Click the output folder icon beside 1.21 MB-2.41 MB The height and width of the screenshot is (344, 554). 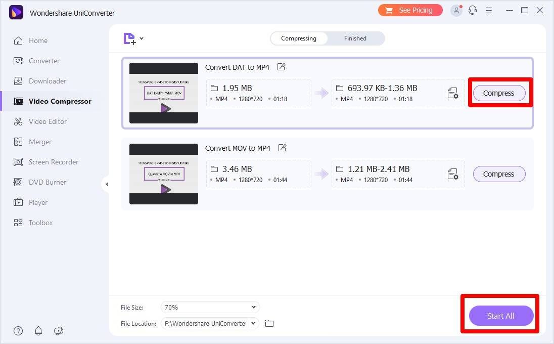pos(340,169)
